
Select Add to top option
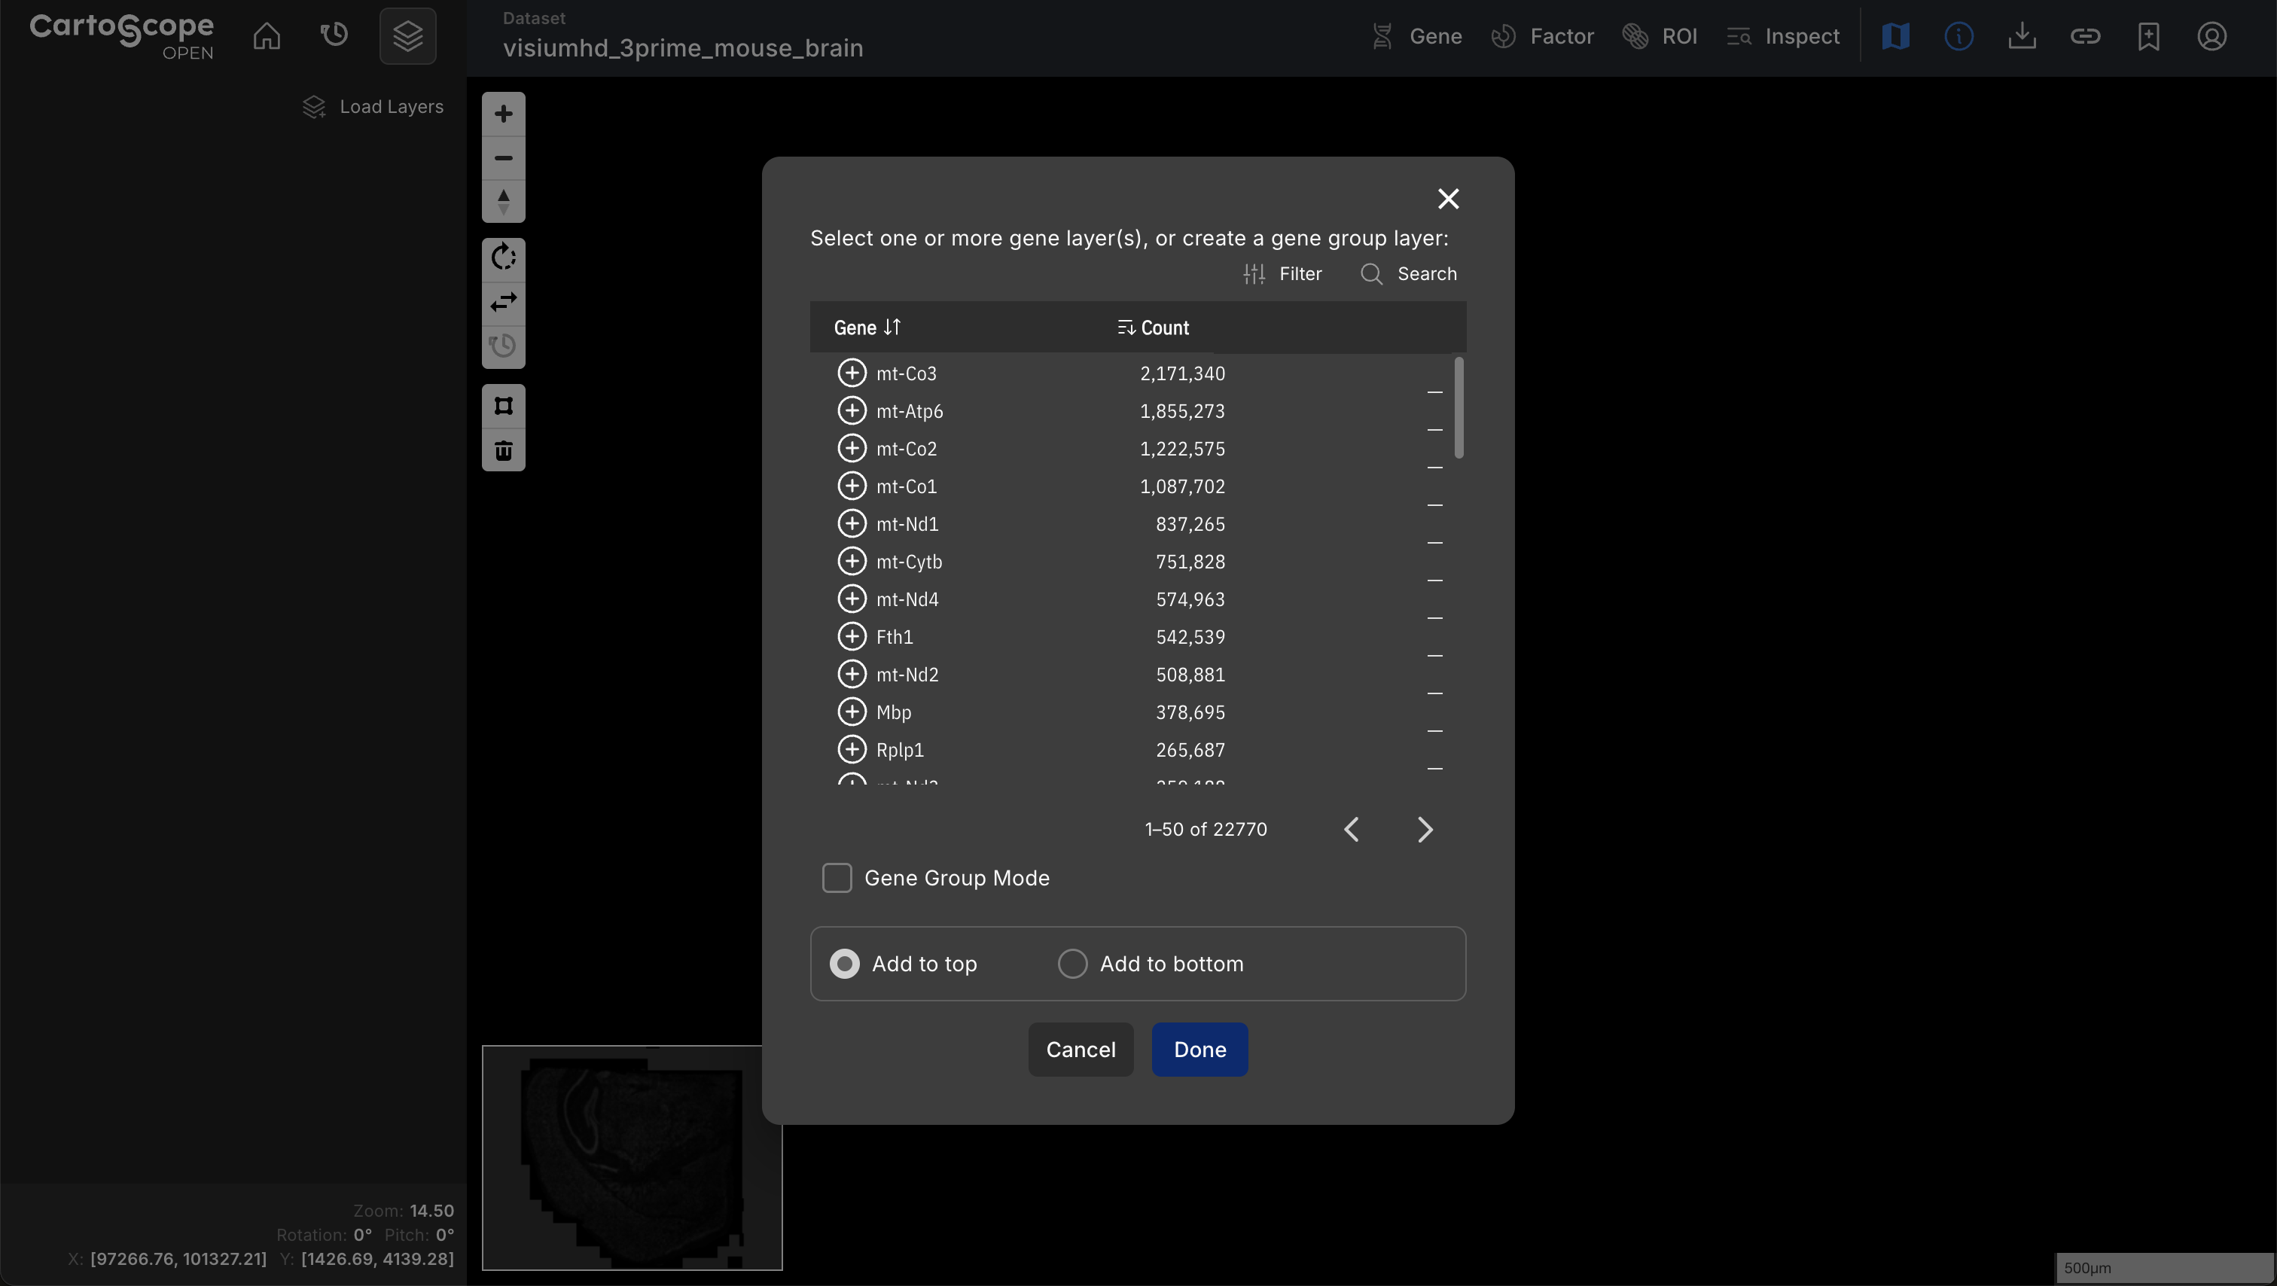tap(844, 964)
